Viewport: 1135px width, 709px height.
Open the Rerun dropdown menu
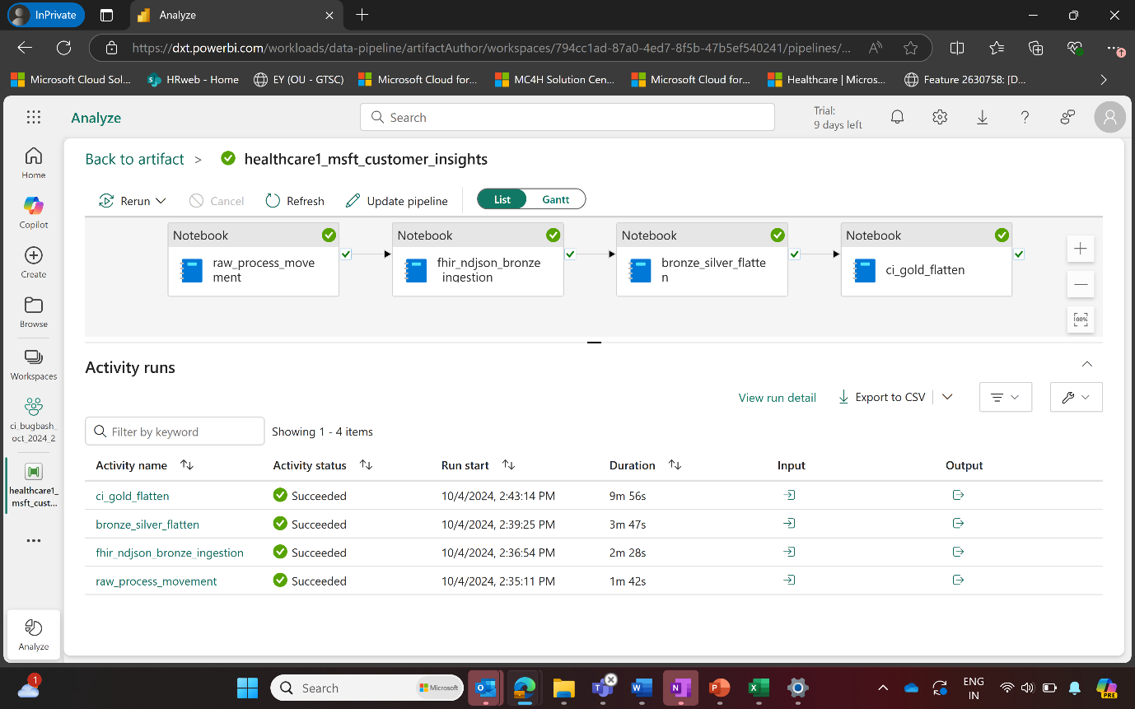click(x=162, y=200)
